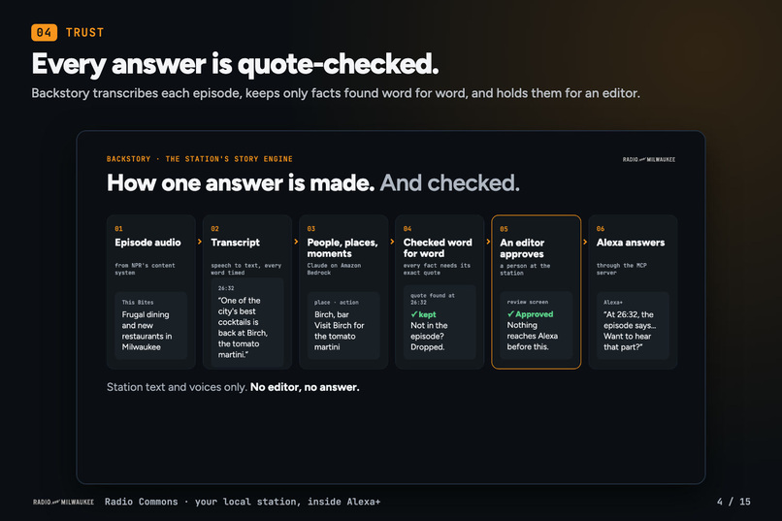Screen dimensions: 782x521
Task: Click the "People, places, moments" card title
Action: point(342,247)
